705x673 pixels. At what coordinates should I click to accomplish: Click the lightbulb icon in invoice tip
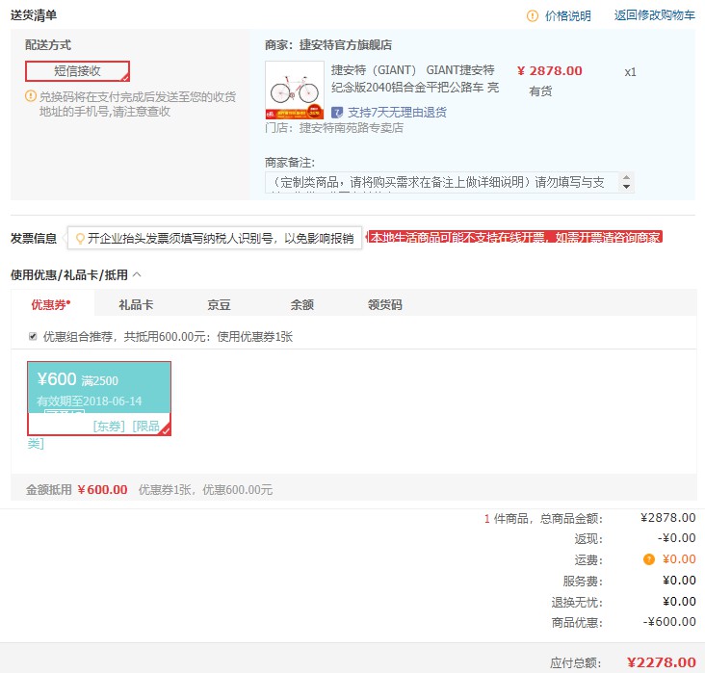(80, 238)
